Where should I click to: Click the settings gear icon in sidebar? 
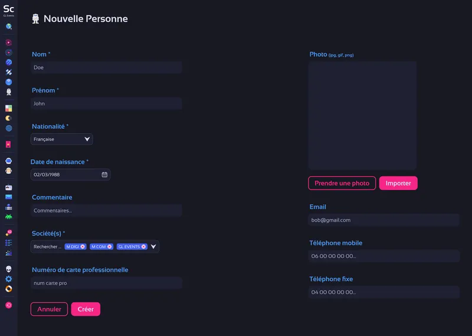click(x=9, y=279)
